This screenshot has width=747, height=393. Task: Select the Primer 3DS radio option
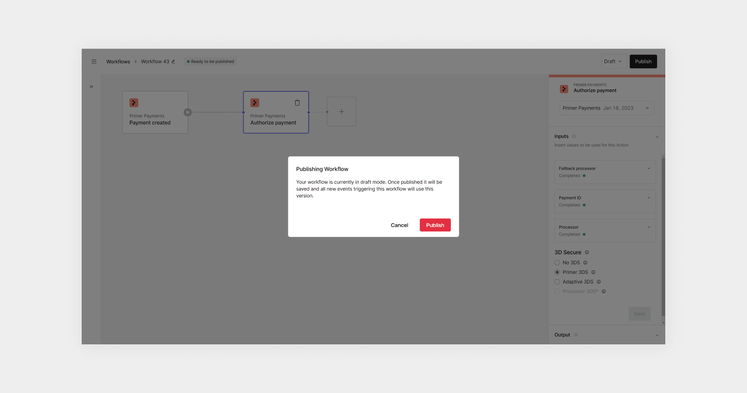pyautogui.click(x=557, y=272)
